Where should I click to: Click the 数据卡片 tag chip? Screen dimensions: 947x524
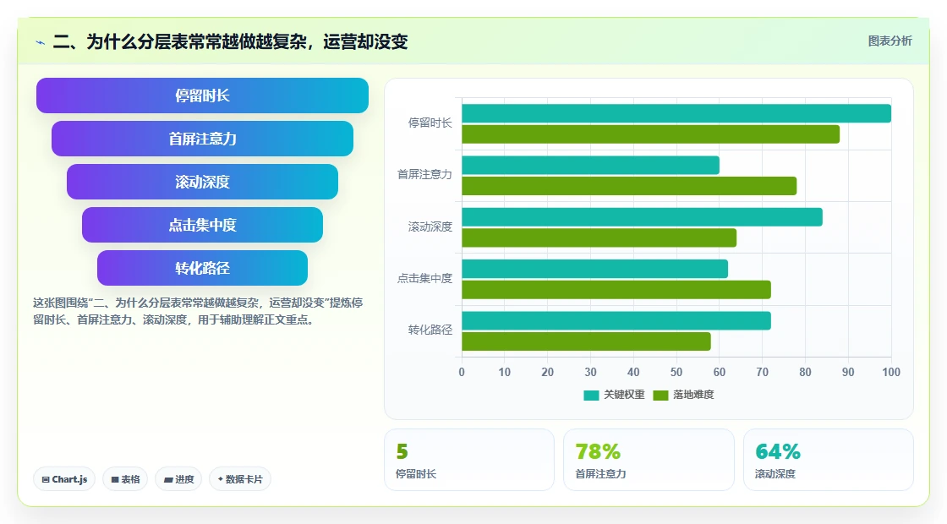[x=240, y=479]
